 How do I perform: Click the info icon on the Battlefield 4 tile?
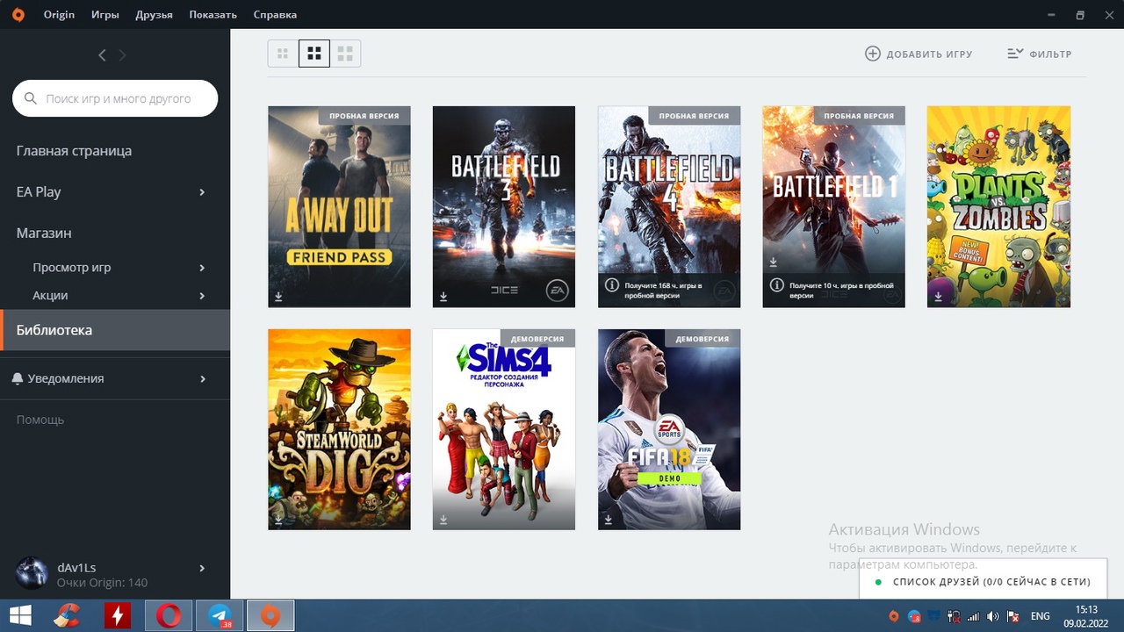(611, 285)
